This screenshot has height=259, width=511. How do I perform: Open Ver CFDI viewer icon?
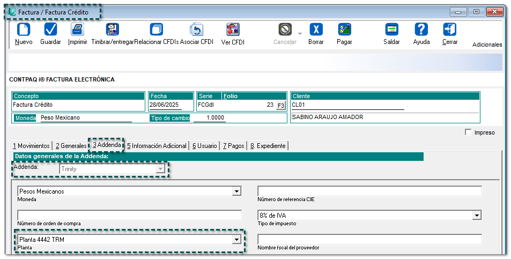(233, 29)
